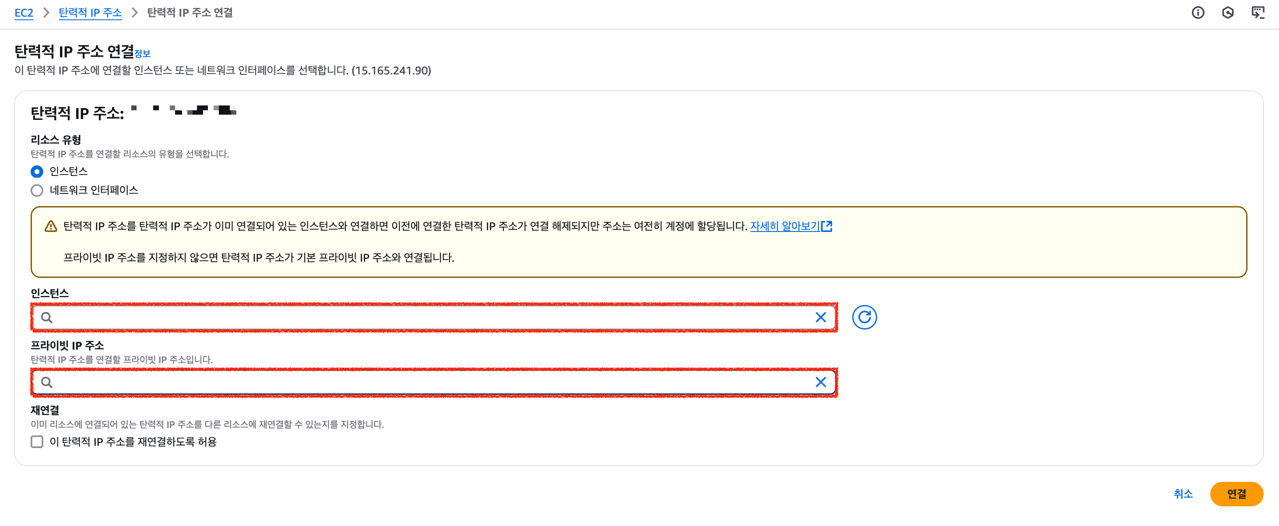Click the info circle icon at top right

[x=1198, y=12]
